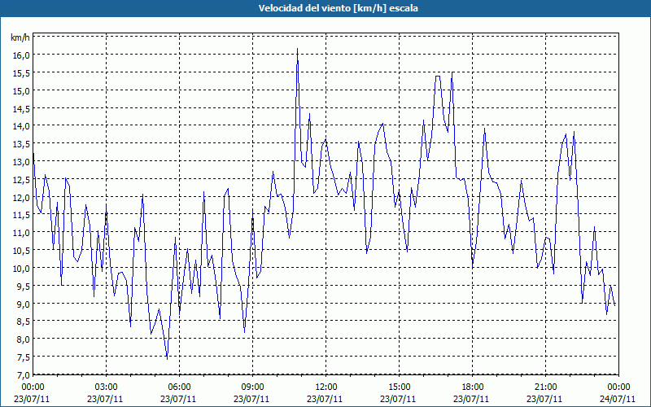Click the 14,0 y-axis value

click(20, 126)
